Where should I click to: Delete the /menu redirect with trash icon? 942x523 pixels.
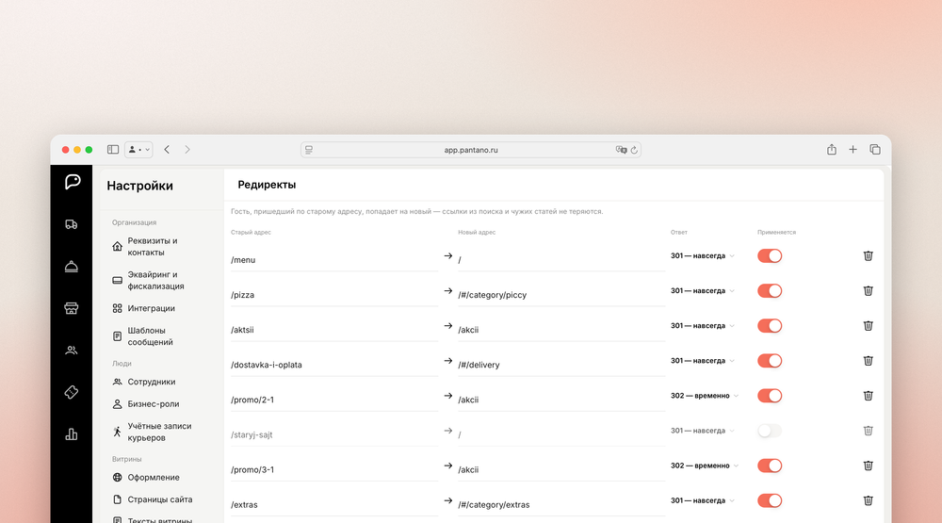pos(869,256)
